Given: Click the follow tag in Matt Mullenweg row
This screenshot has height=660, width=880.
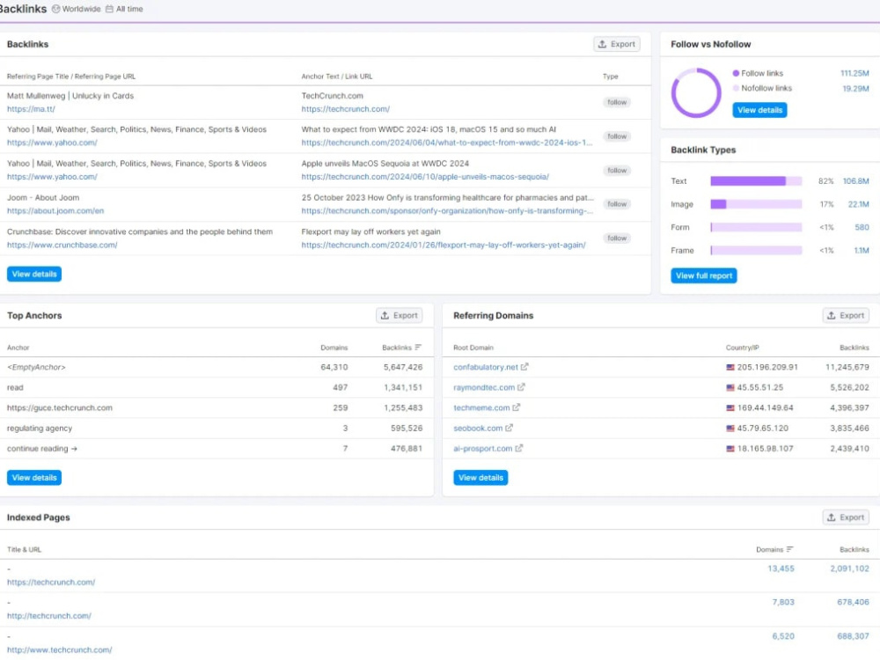Looking at the screenshot, I should tap(617, 102).
